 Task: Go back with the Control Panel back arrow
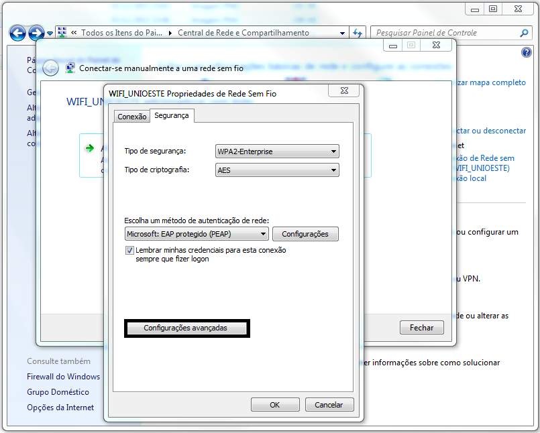[17, 33]
